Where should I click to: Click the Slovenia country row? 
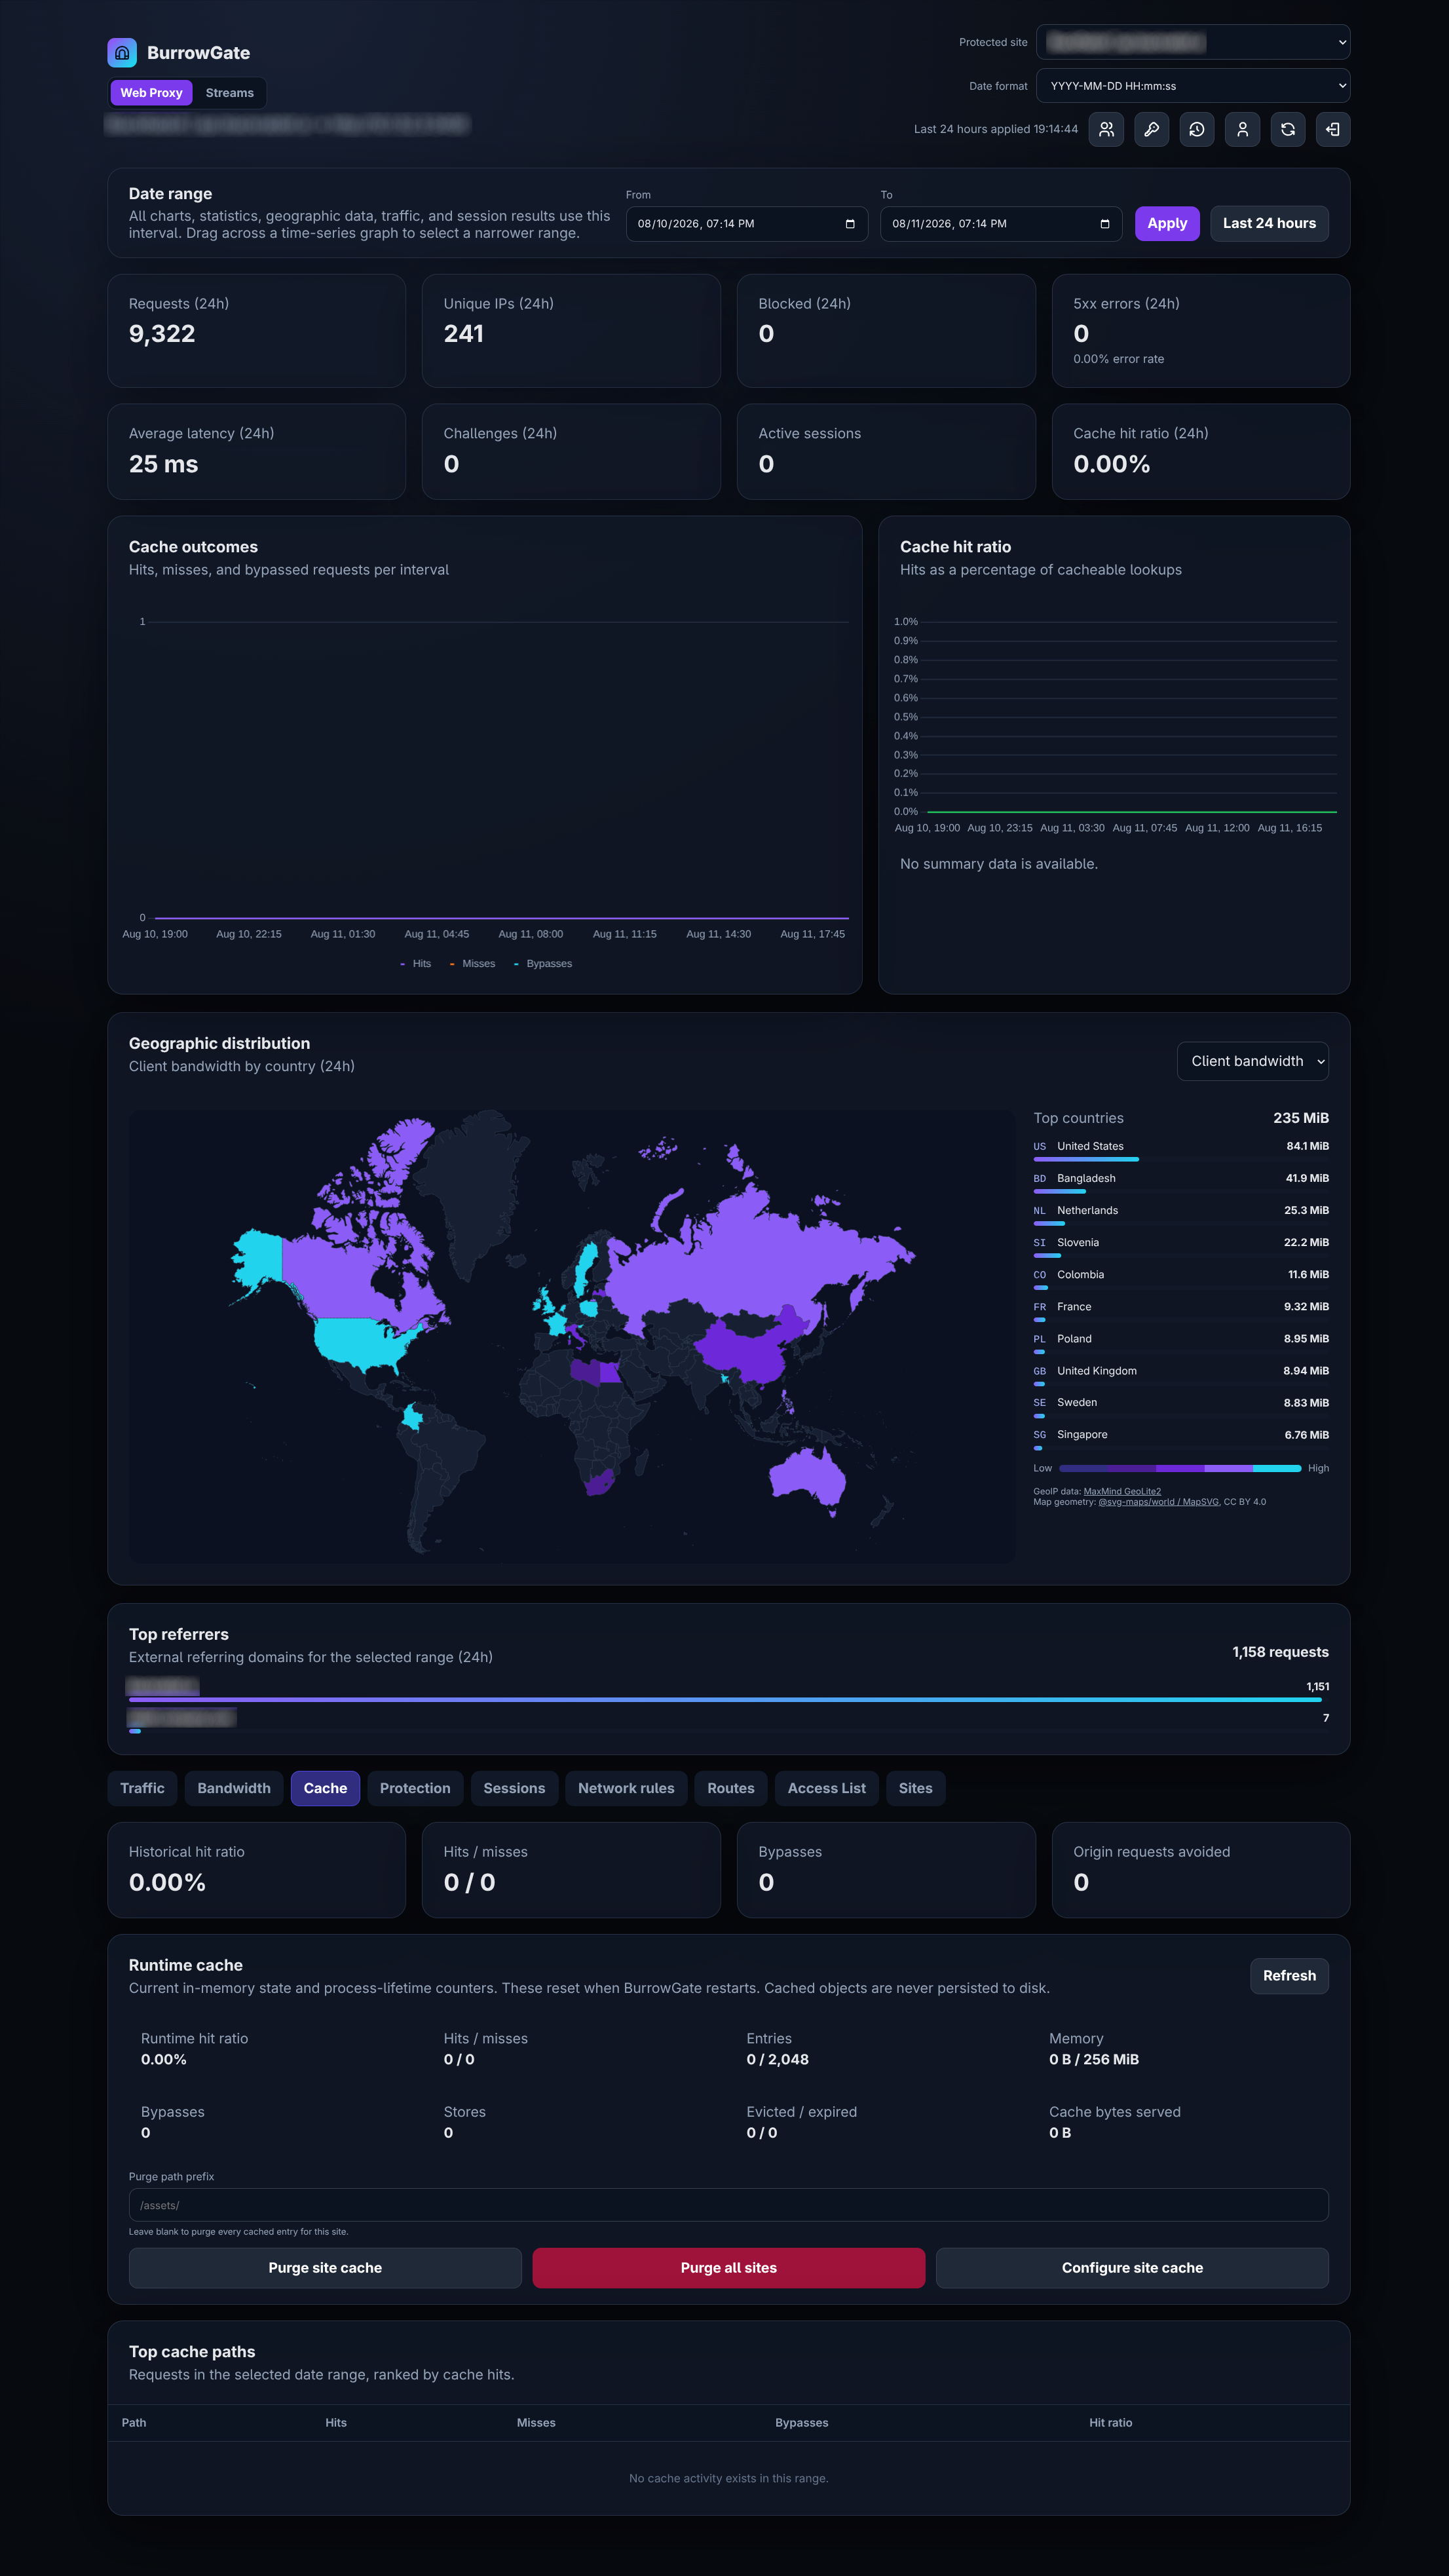[1181, 1246]
